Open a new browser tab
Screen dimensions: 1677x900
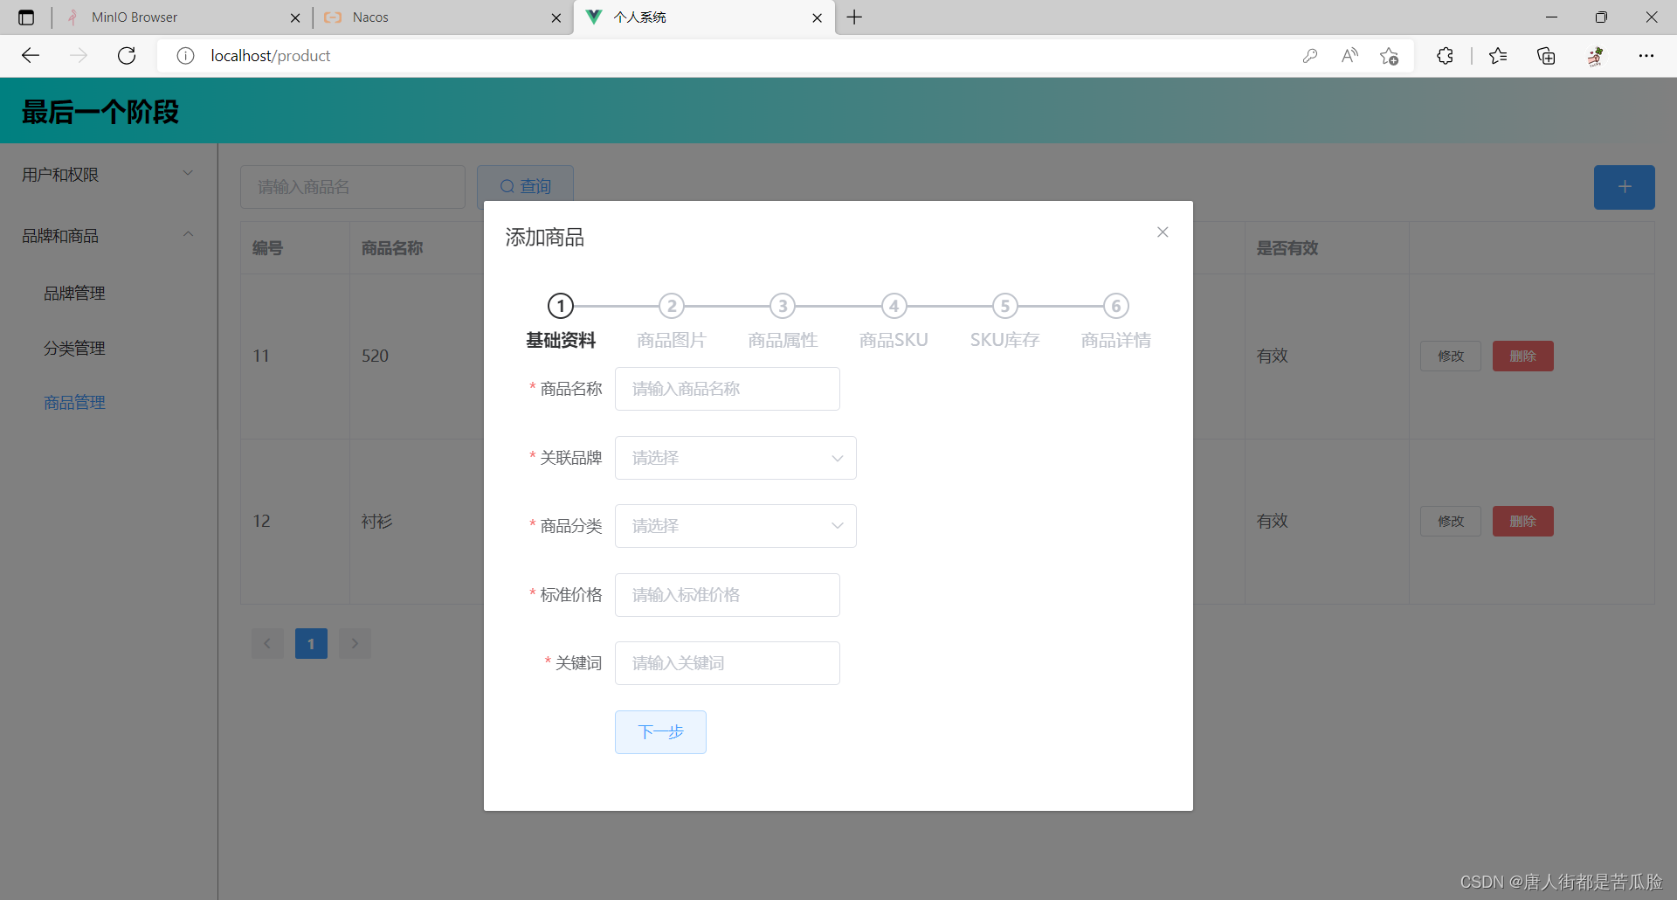[x=854, y=17]
